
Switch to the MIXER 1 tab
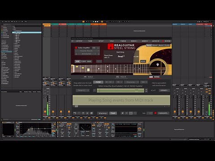[134, 41]
